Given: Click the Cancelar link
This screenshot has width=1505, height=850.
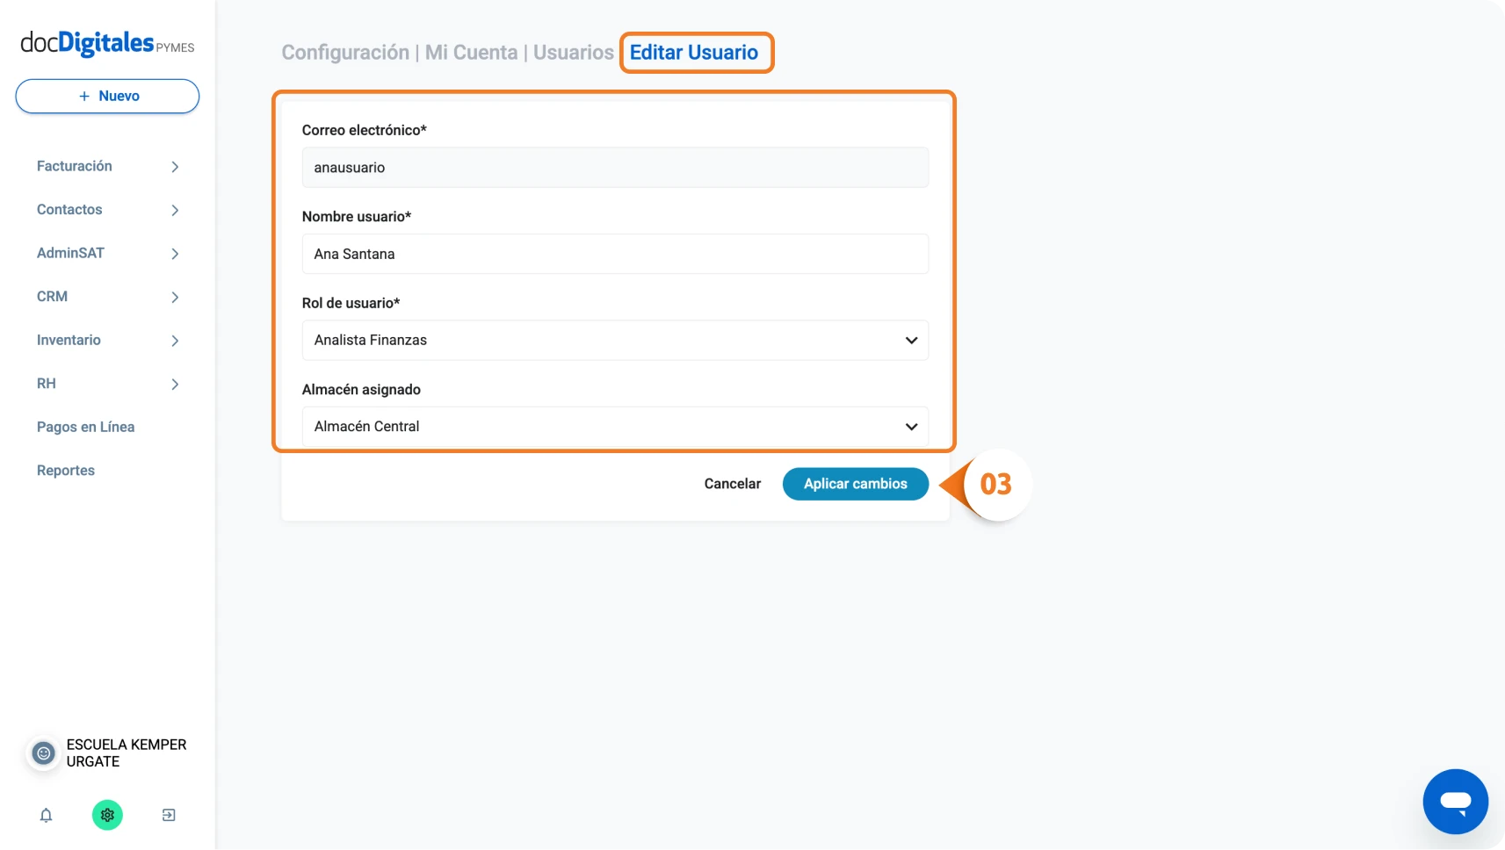Looking at the screenshot, I should (x=732, y=484).
